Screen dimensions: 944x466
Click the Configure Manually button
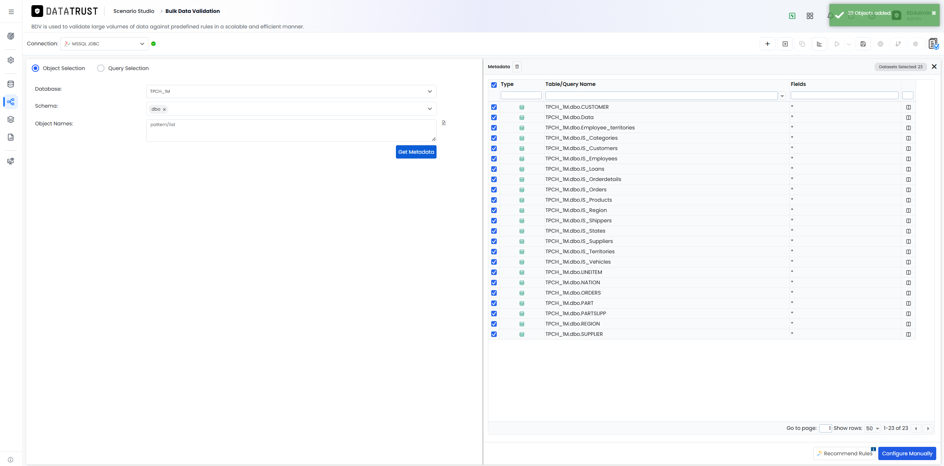(x=907, y=453)
